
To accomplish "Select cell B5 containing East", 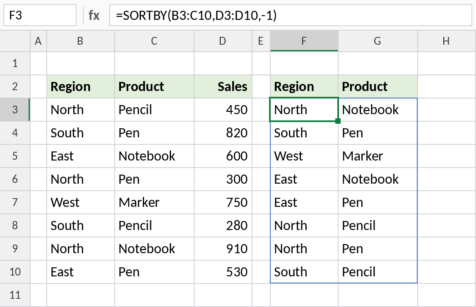I will coord(81,156).
